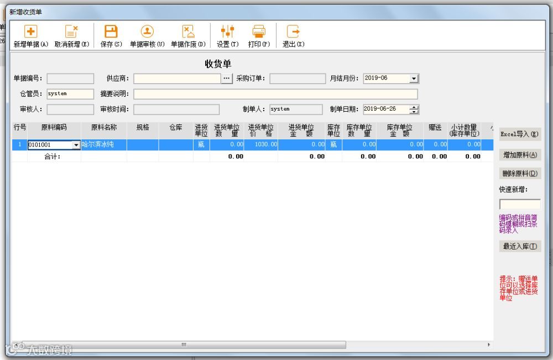Click into the 采购订单 field
553x360 pixels.
tap(298, 79)
